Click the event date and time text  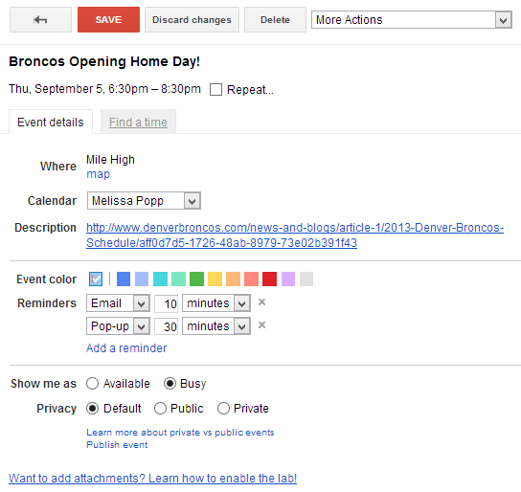click(x=104, y=89)
